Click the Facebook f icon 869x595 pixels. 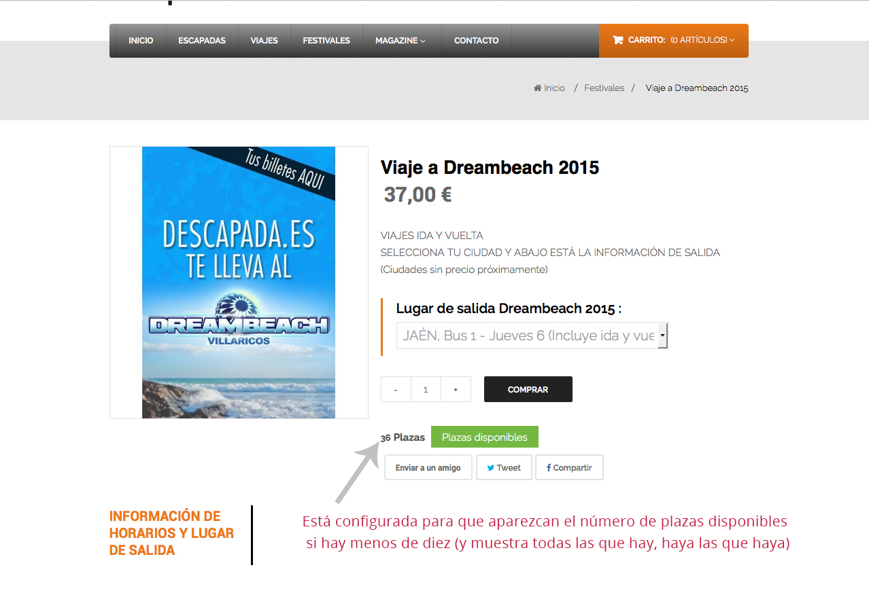pos(549,468)
